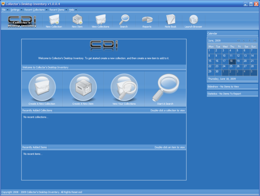The image size is (260, 196).
Task: Click the Create A New Collection label
Action: pyautogui.click(x=42, y=104)
